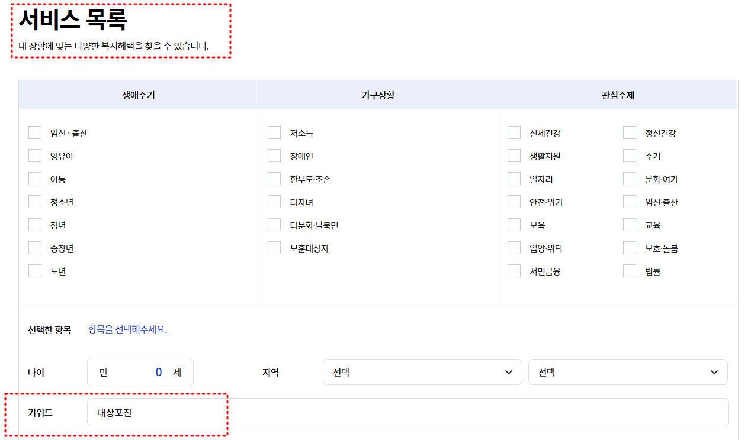751x440 pixels.
Task: Check the 안전·위기 checkbox
Action: pos(514,202)
